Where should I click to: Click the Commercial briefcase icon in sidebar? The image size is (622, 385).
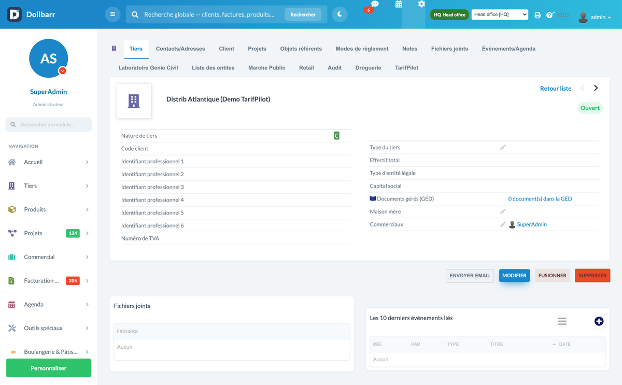(12, 257)
